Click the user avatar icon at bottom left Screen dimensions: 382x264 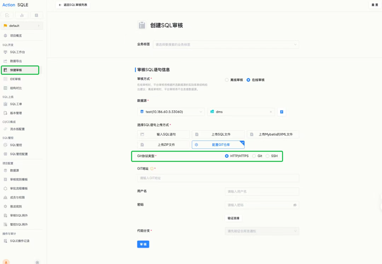[6, 262]
